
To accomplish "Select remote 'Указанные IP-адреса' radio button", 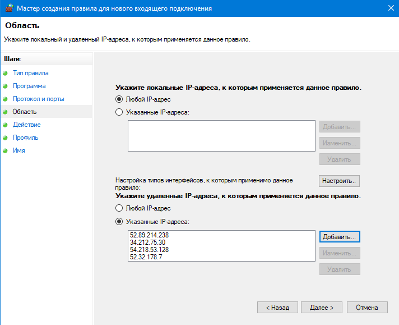I will 119,222.
